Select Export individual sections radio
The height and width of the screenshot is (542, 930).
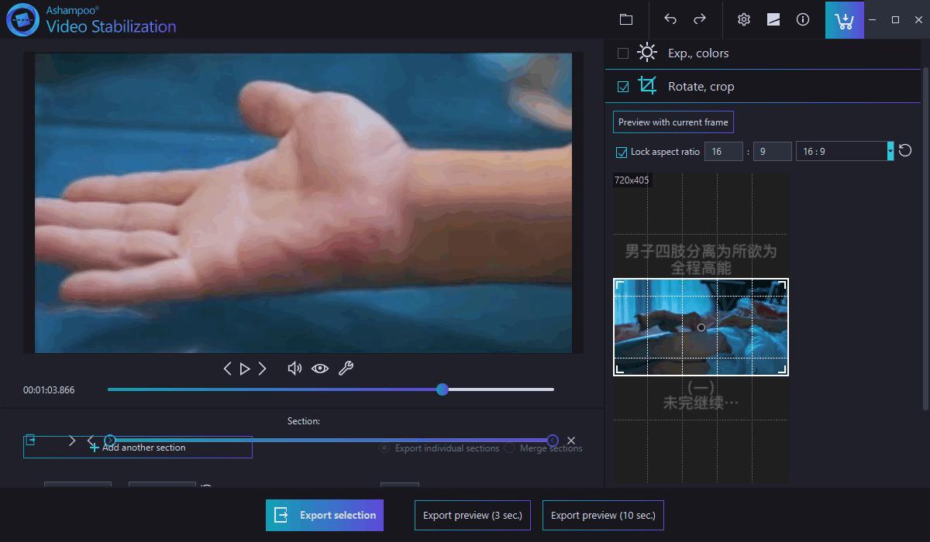coord(384,448)
